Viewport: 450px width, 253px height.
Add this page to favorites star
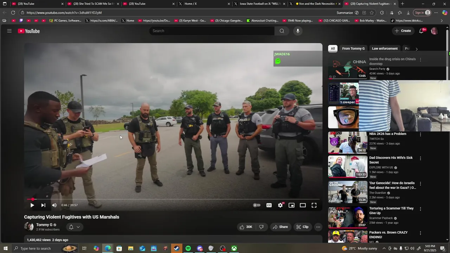pos(372,13)
